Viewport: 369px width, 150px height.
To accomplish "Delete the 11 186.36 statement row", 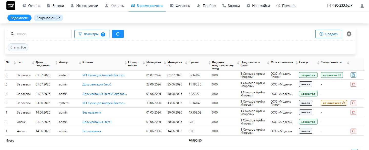I will 353,84.
